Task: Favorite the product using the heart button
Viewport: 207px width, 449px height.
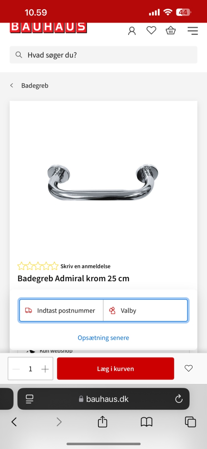Action: pyautogui.click(x=188, y=368)
